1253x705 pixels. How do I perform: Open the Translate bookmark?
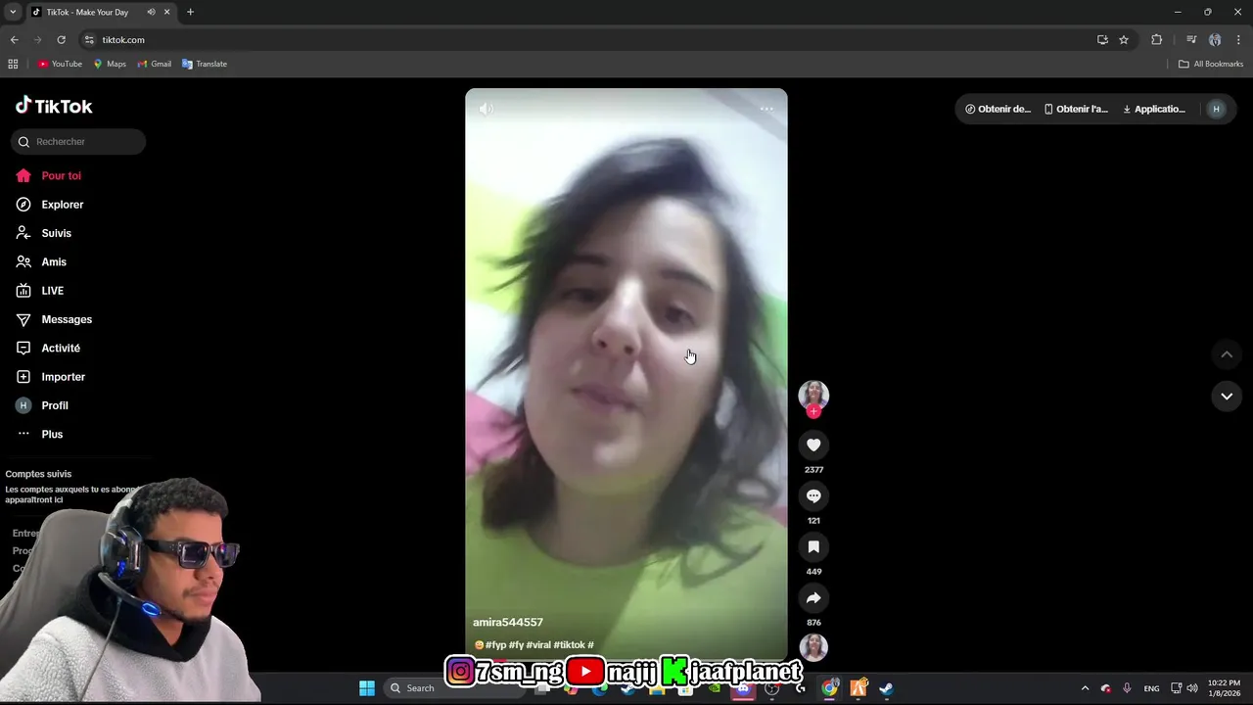204,64
